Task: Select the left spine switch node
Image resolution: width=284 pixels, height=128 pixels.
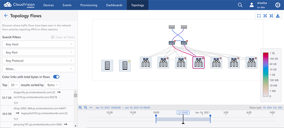Action: (172, 43)
